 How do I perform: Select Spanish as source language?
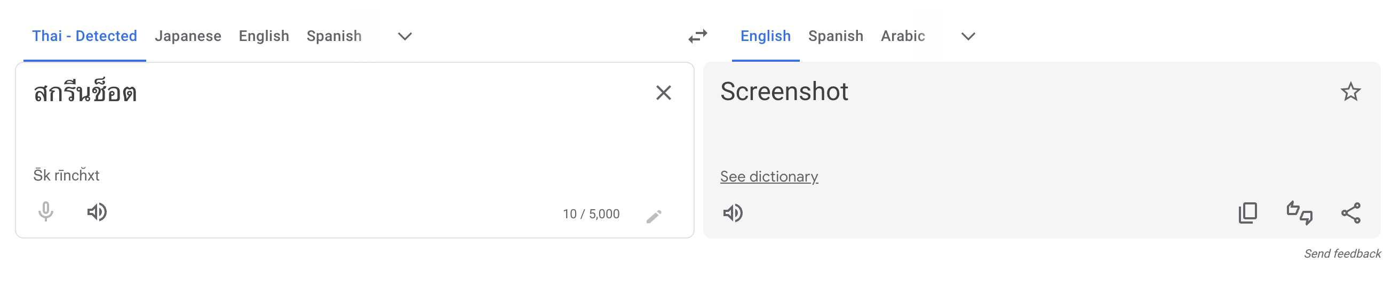pyautogui.click(x=333, y=36)
